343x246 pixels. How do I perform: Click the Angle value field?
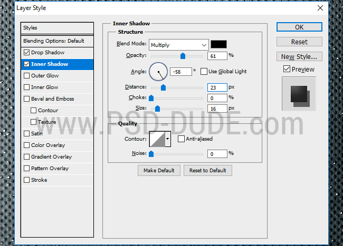click(181, 72)
